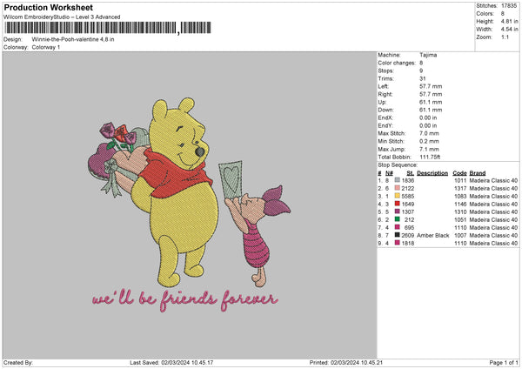The height and width of the screenshot is (369, 522).
Task: Click the 'we'll be friends forever' embroidered lettering
Action: coord(184,299)
